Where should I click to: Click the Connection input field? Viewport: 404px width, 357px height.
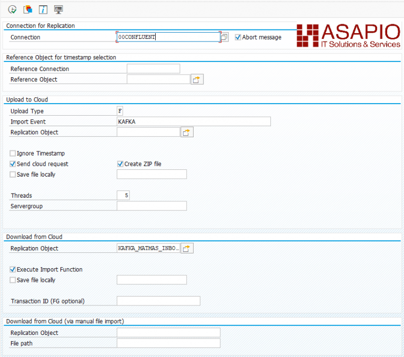(x=167, y=37)
